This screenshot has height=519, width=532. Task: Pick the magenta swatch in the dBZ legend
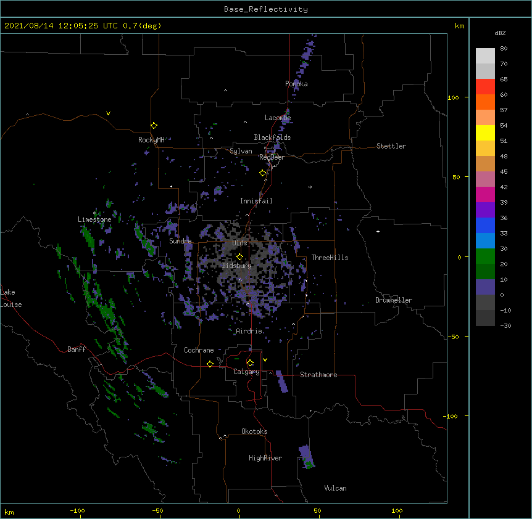point(485,194)
